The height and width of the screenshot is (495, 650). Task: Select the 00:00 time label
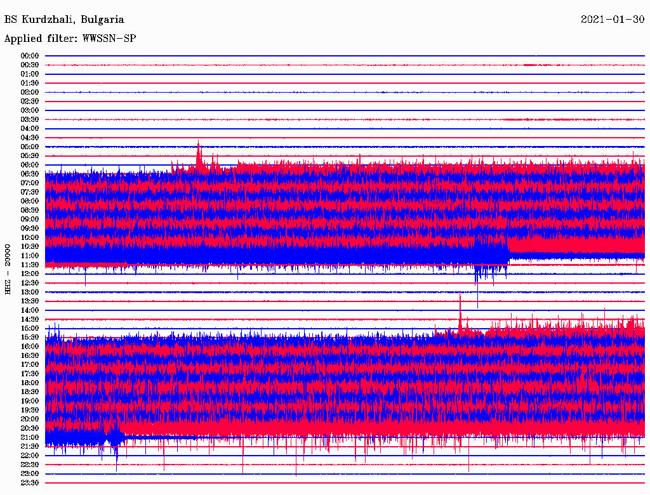coord(30,56)
